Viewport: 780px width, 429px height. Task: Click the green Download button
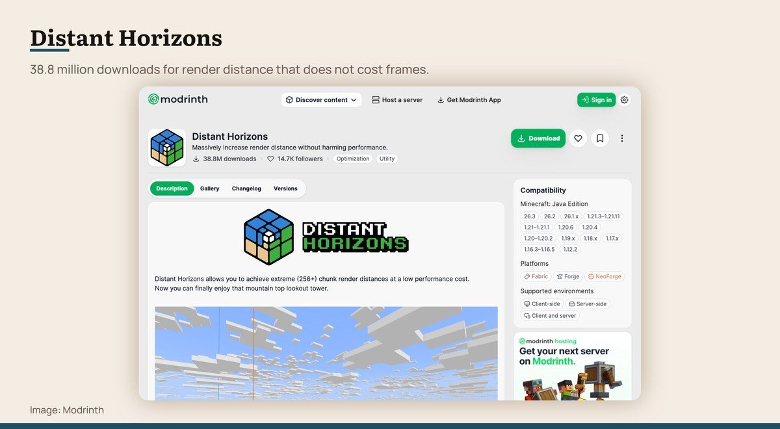[538, 138]
